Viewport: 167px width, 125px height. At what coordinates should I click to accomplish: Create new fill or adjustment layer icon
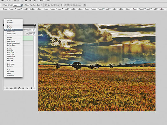[x=19, y=88]
